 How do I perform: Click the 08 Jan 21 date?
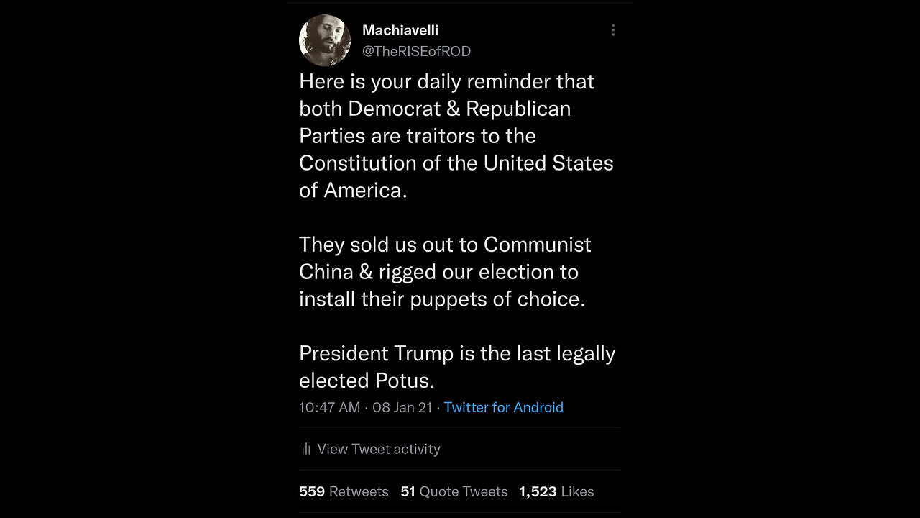coord(402,407)
